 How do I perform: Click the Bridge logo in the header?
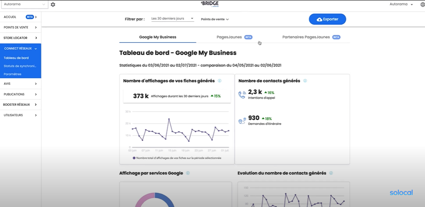pyautogui.click(x=210, y=4)
